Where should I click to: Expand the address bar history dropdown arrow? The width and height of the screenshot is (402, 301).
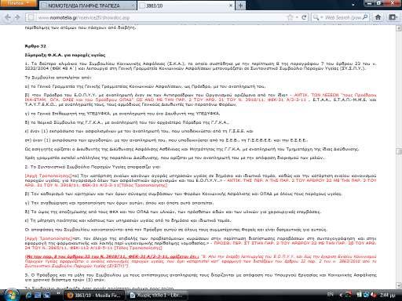tap(297, 17)
